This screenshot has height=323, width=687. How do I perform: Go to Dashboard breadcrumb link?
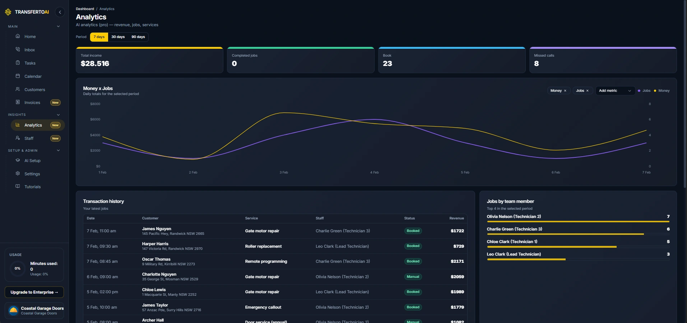pos(85,9)
